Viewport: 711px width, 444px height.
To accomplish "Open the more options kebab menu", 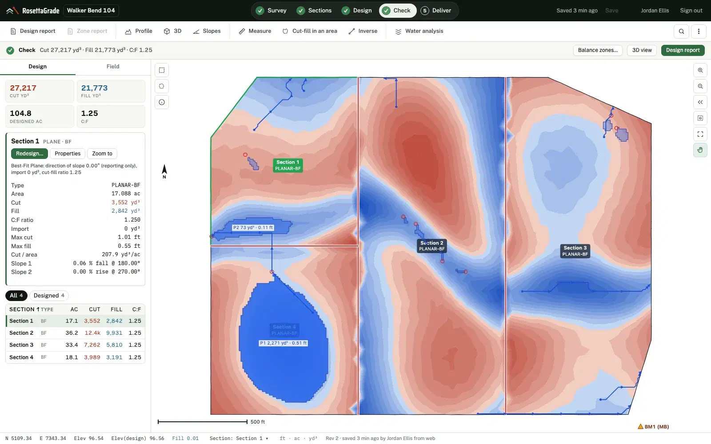I will 699,32.
